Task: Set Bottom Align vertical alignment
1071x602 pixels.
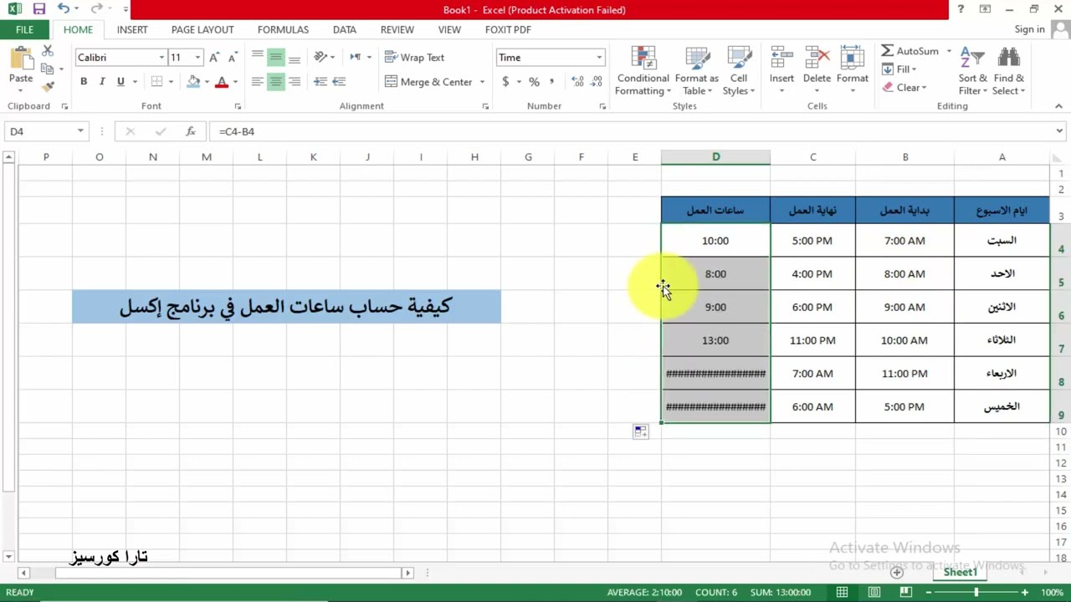Action: [x=295, y=58]
